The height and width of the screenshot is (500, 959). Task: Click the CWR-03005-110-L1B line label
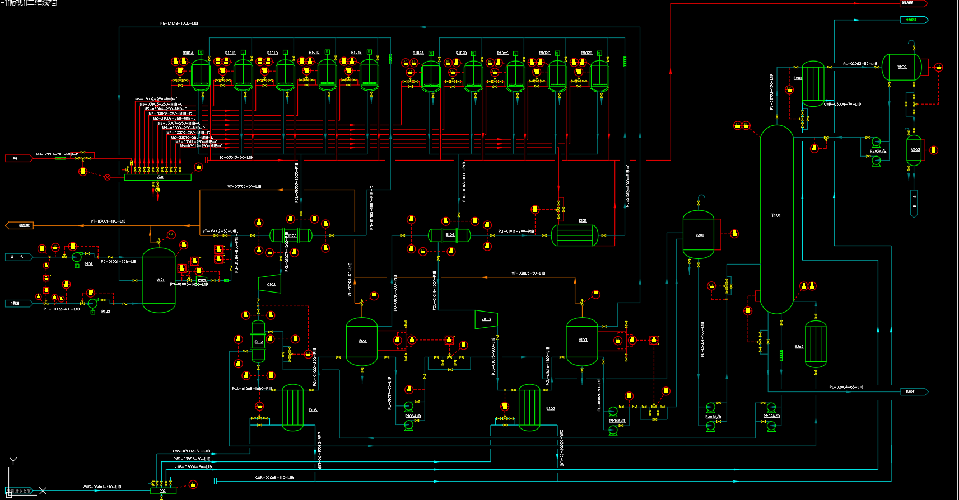(x=274, y=478)
